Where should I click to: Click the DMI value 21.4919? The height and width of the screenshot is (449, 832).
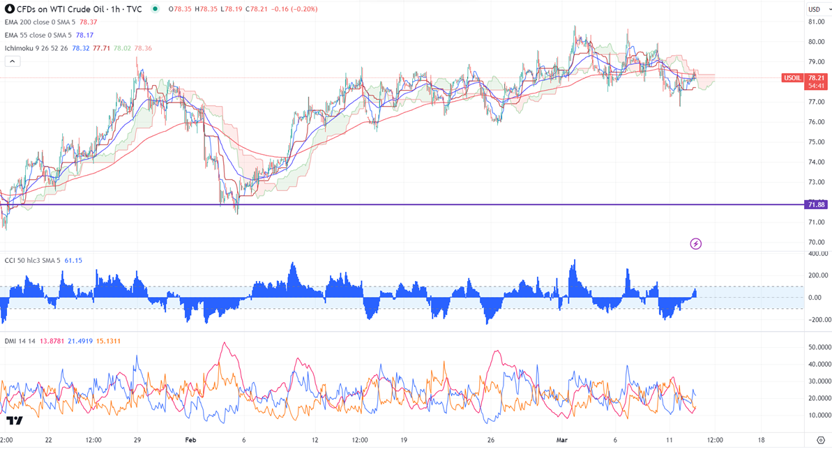click(80, 341)
